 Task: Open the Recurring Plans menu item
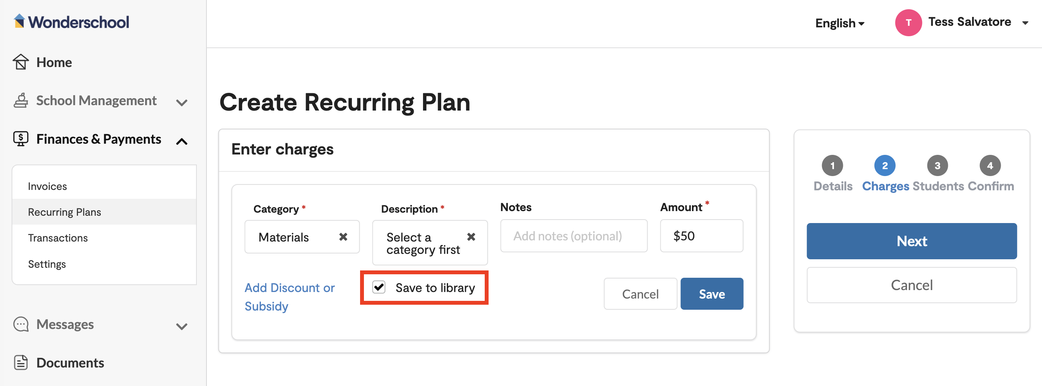[x=64, y=211]
